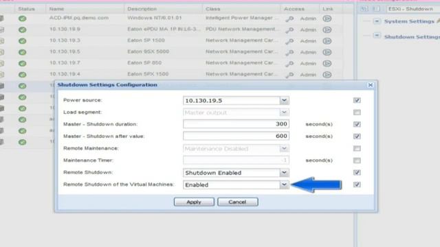
Task: Click access key icon for Eaton 9SX 5000
Action: coord(289,52)
